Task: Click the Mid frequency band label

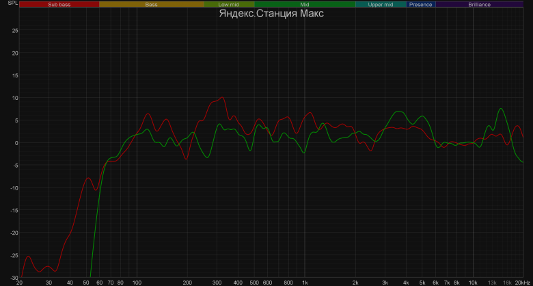Action: pos(305,5)
